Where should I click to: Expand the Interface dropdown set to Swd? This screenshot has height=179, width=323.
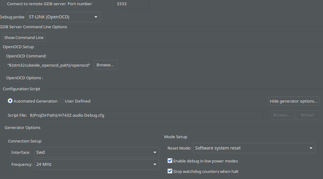click(x=96, y=153)
